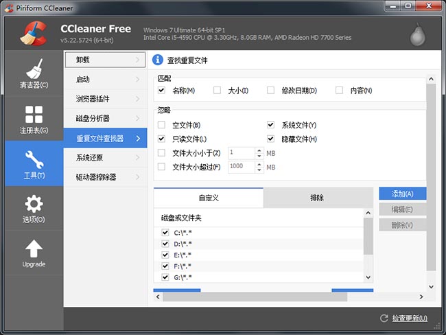The height and width of the screenshot is (335, 446).
Task: Click the chevron beside 卸载
Action: (x=138, y=60)
